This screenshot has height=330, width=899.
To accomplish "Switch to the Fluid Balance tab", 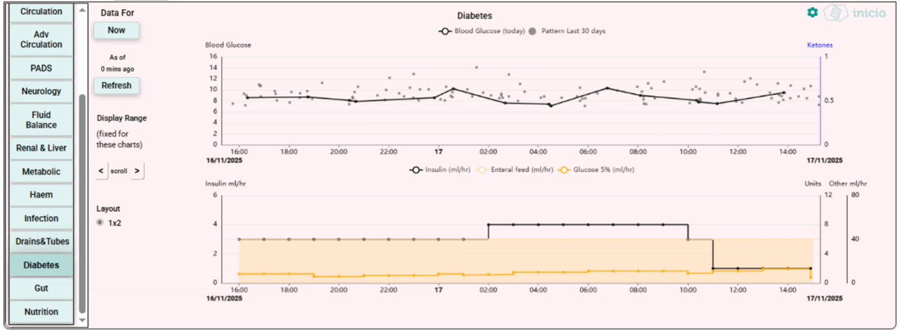I will [41, 119].
